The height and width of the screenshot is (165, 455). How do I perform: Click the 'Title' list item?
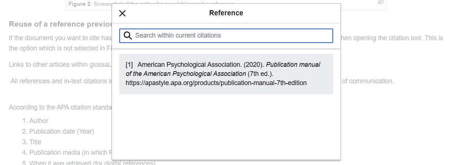coord(36,142)
